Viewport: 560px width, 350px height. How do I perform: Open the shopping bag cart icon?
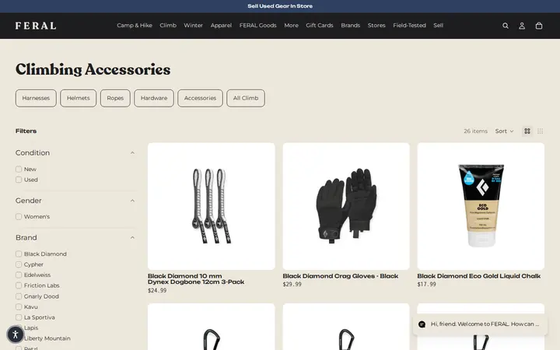pyautogui.click(x=539, y=26)
